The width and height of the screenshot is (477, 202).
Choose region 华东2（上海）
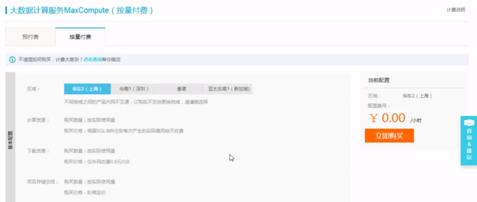[x=87, y=89]
